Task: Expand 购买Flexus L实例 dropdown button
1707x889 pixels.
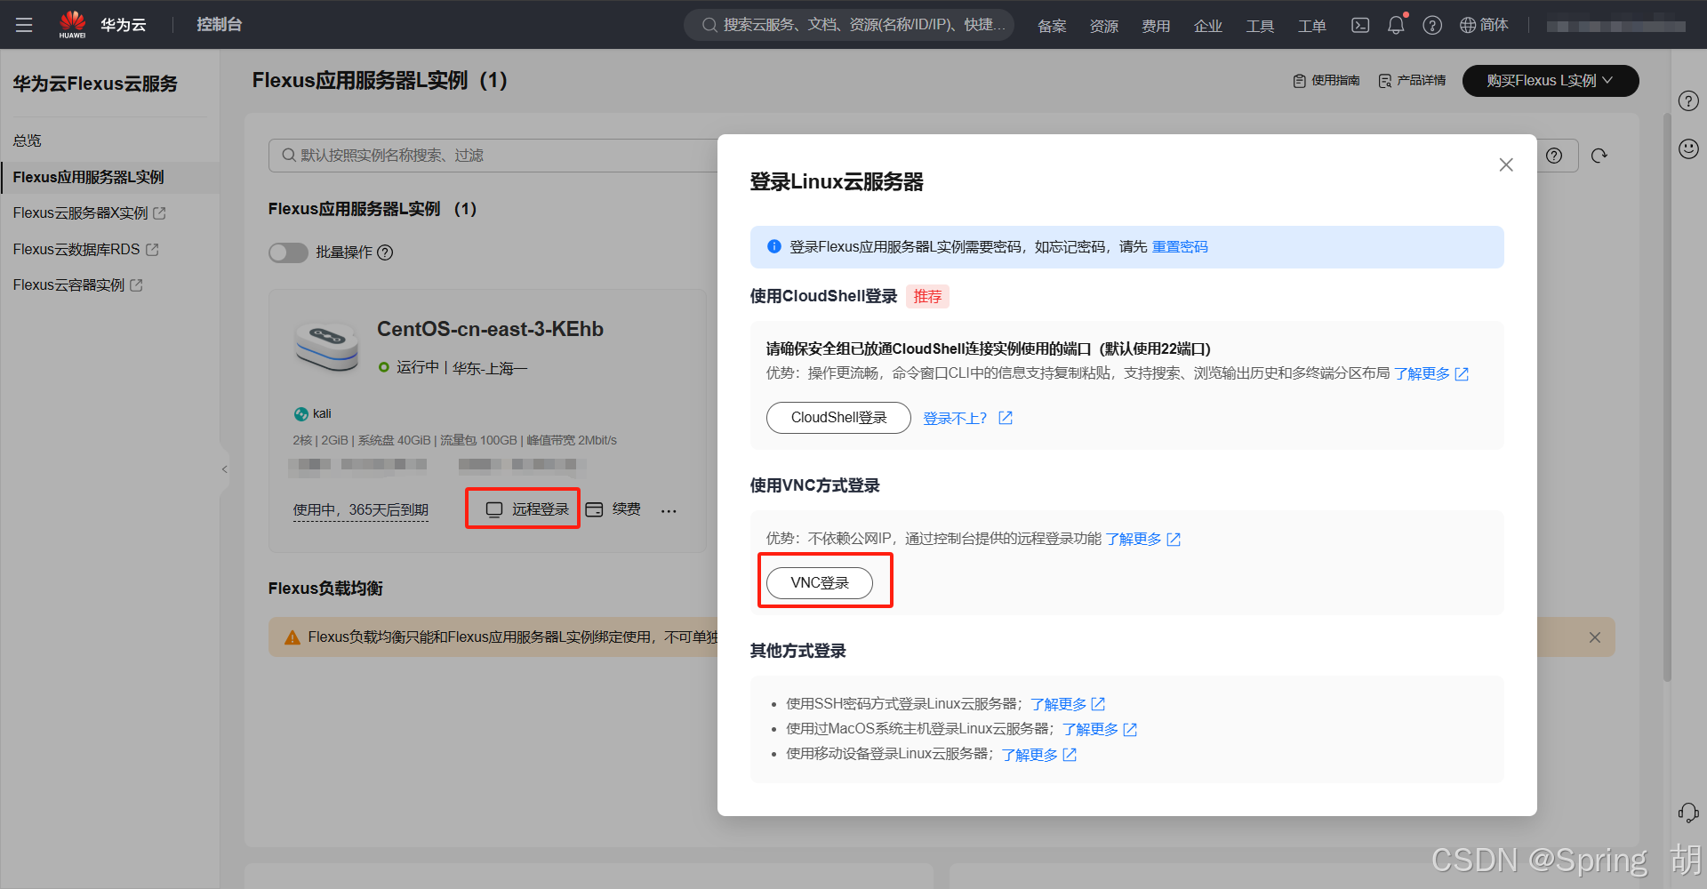Action: tap(1551, 81)
